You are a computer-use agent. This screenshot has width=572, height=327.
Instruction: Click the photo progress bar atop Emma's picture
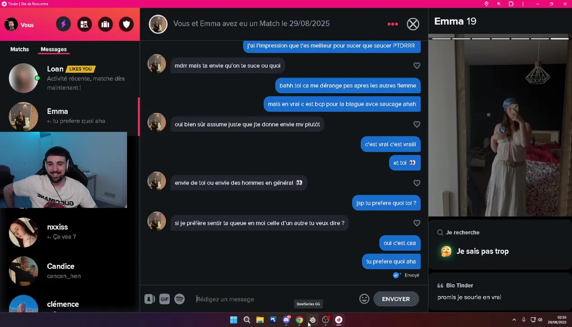point(500,39)
